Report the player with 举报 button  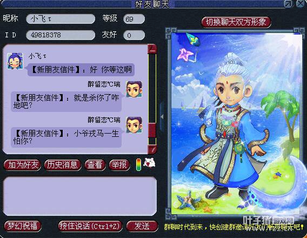click(119, 165)
